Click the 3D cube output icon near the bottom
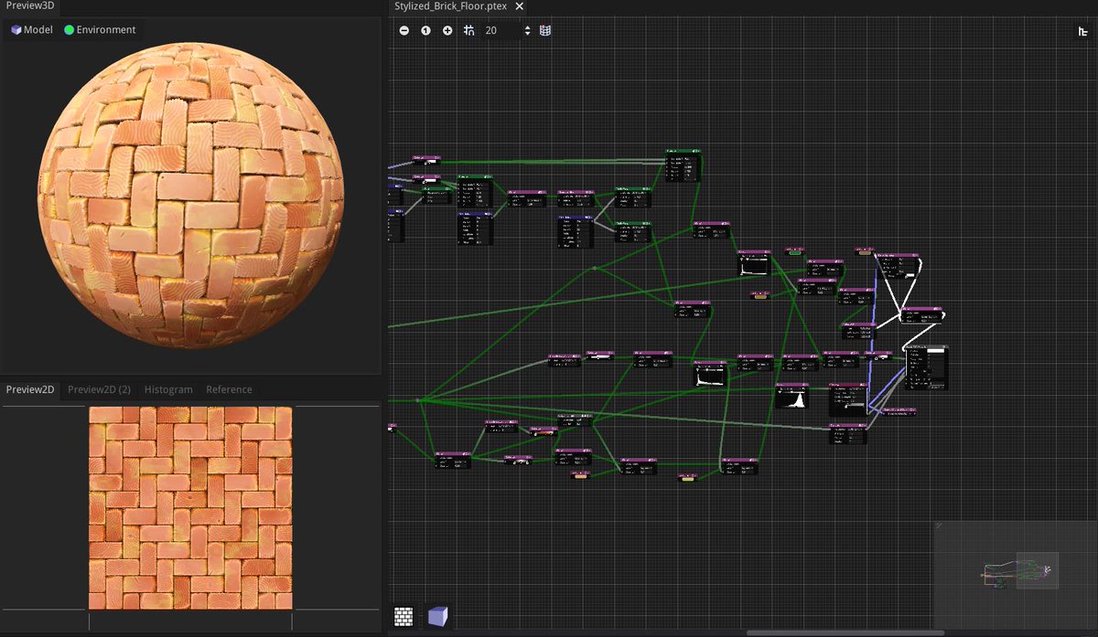The image size is (1098, 637). [x=437, y=618]
